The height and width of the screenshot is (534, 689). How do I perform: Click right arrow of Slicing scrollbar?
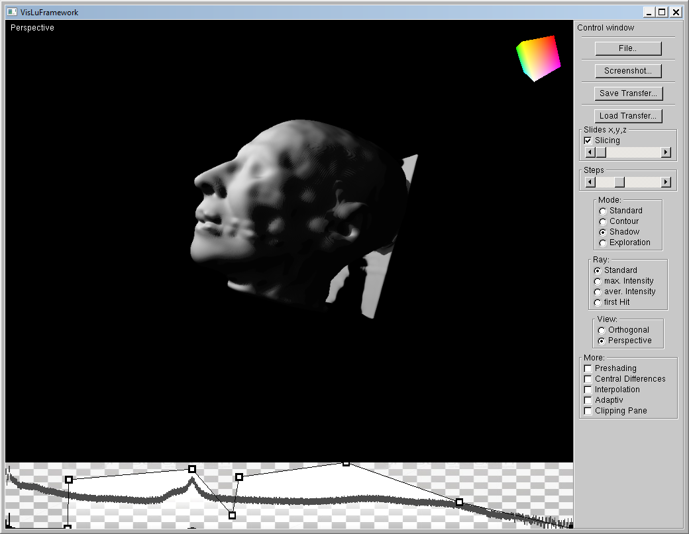pos(666,152)
